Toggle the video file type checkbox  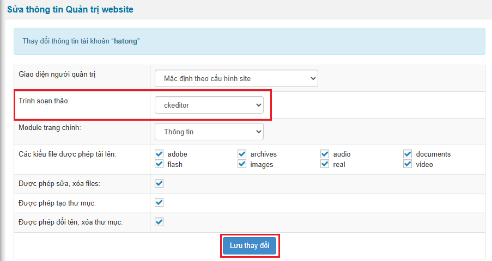tap(408, 164)
